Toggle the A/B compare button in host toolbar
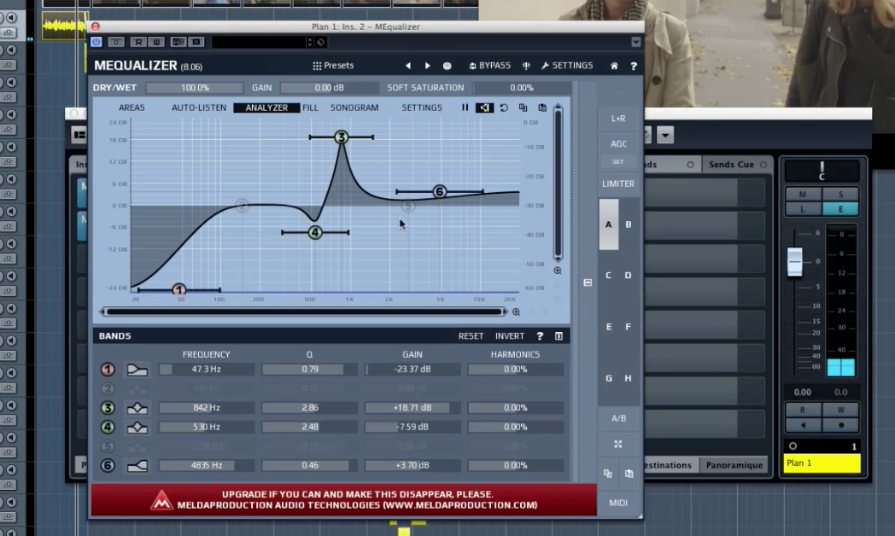895x536 pixels. (x=178, y=42)
